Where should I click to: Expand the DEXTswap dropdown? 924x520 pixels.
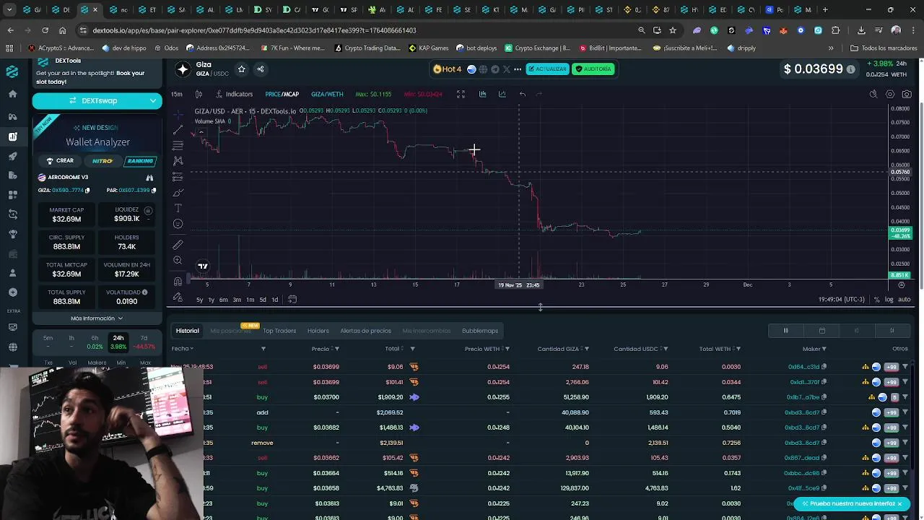[154, 100]
